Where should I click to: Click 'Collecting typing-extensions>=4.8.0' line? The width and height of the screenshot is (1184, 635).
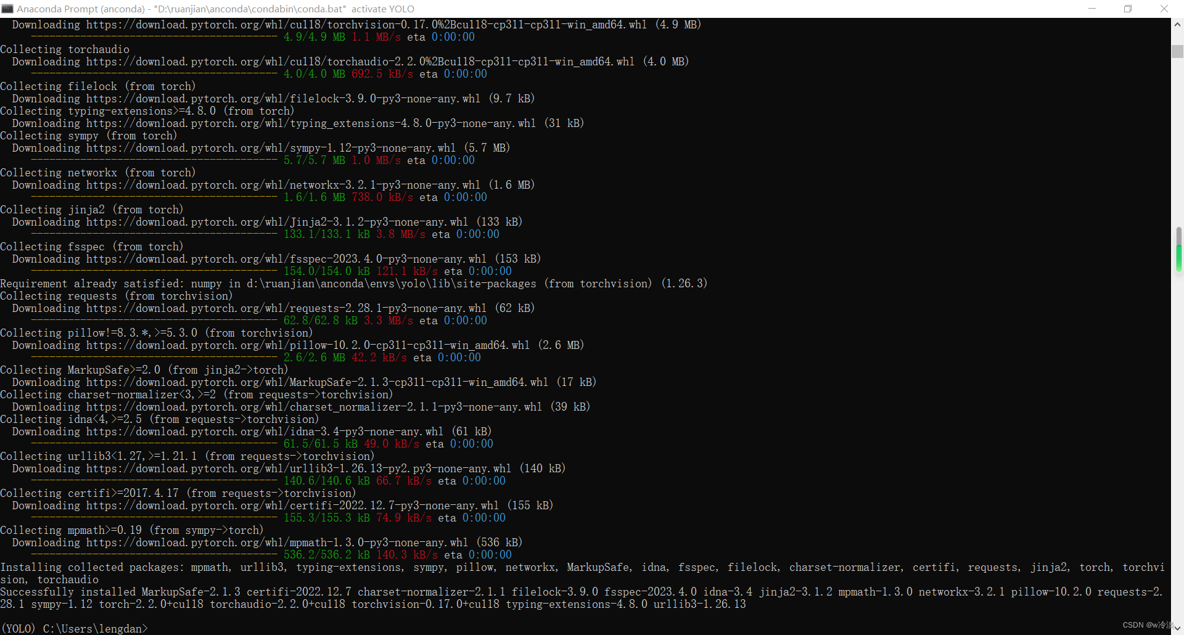coord(147,111)
